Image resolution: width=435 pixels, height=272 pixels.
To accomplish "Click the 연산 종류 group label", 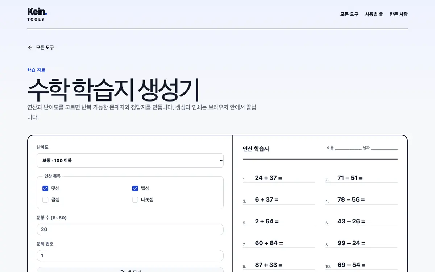I will tap(53, 176).
